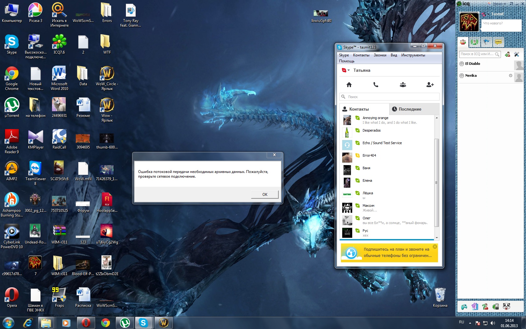526x329 pixels.
Task: Click ICQ games controller icon
Action: tap(464, 307)
